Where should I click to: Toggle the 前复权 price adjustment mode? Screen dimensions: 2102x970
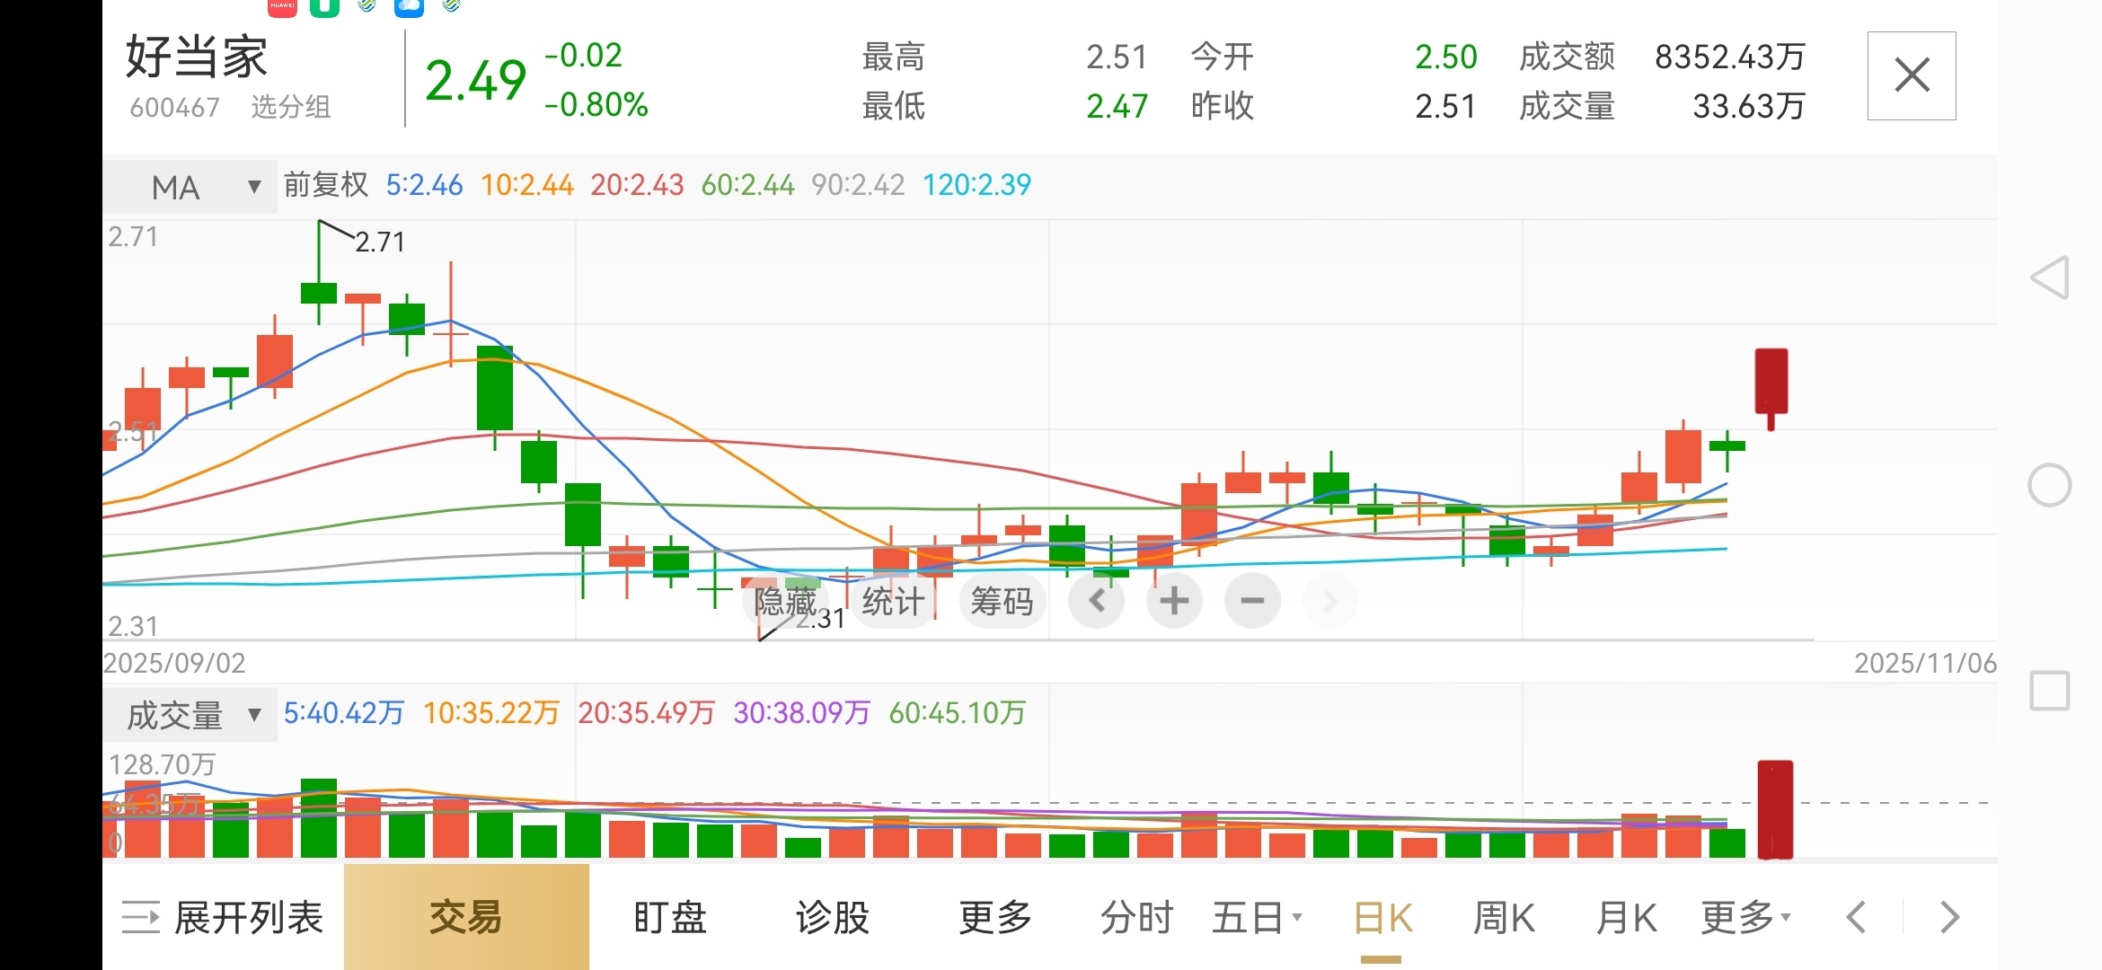[x=326, y=185]
